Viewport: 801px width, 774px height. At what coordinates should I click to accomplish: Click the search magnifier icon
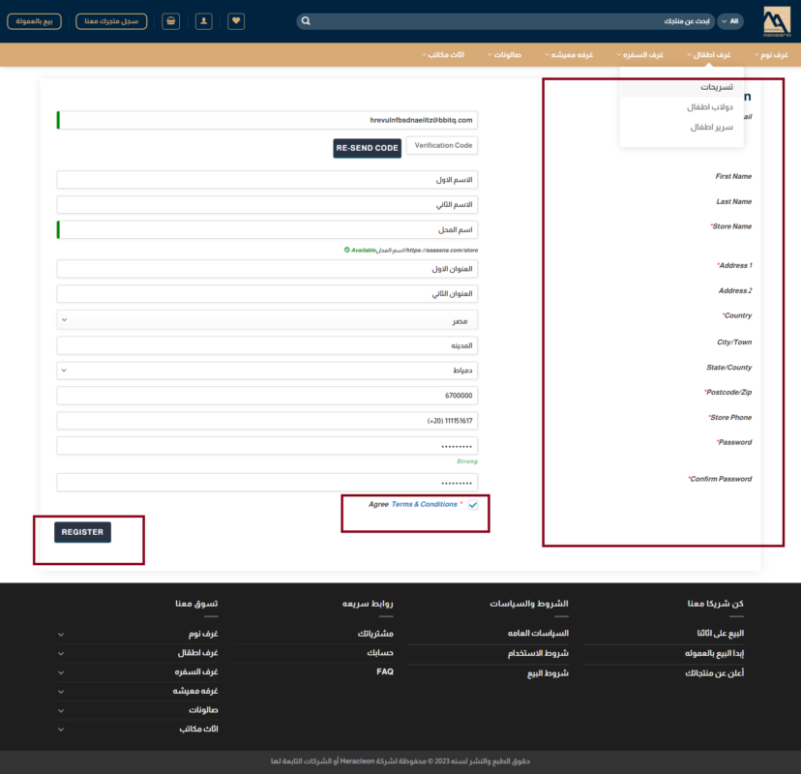[x=307, y=20]
